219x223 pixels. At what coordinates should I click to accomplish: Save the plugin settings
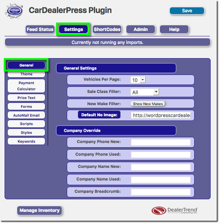click(187, 11)
